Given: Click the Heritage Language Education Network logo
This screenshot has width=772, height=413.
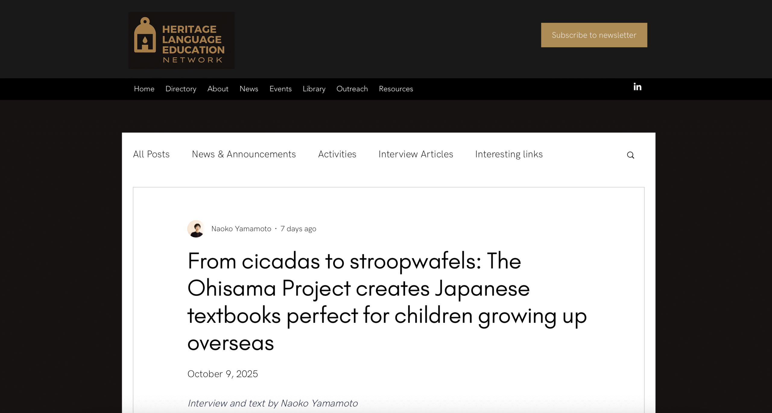Looking at the screenshot, I should [x=181, y=40].
